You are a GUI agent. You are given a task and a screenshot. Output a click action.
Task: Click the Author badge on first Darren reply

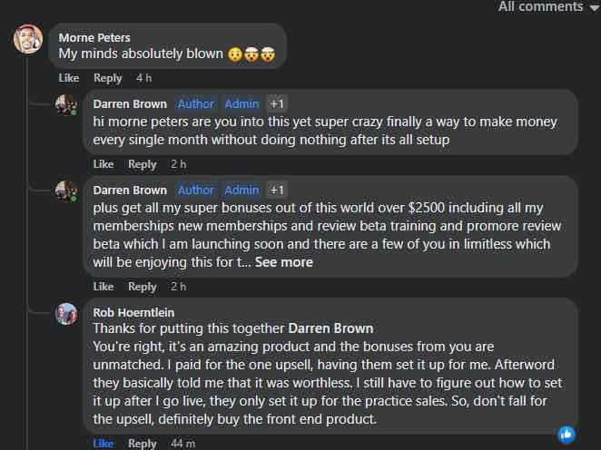(x=195, y=103)
